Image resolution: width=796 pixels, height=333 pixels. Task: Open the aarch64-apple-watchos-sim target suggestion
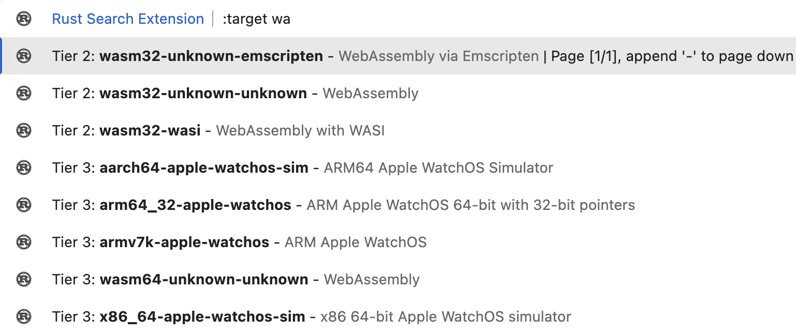(398, 168)
